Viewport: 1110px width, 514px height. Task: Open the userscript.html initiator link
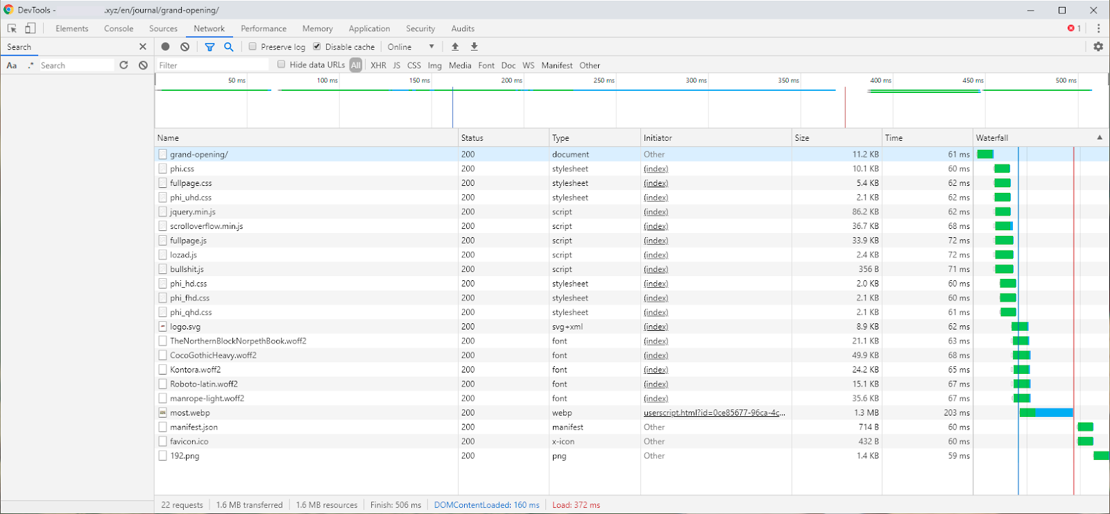point(714,413)
